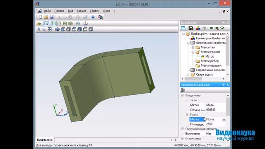Open the Правка menu
The image size is (265, 149).
click(x=59, y=11)
